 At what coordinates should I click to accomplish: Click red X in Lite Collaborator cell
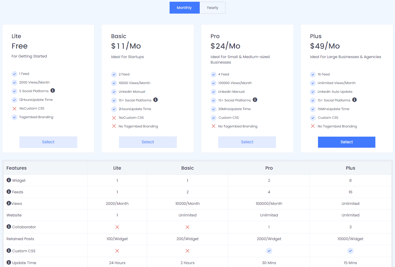click(x=117, y=227)
